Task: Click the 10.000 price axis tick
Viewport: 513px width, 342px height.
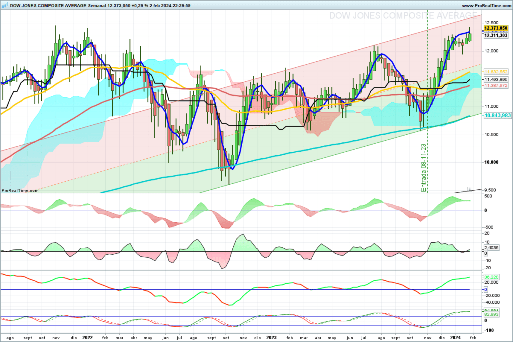Action: point(492,163)
